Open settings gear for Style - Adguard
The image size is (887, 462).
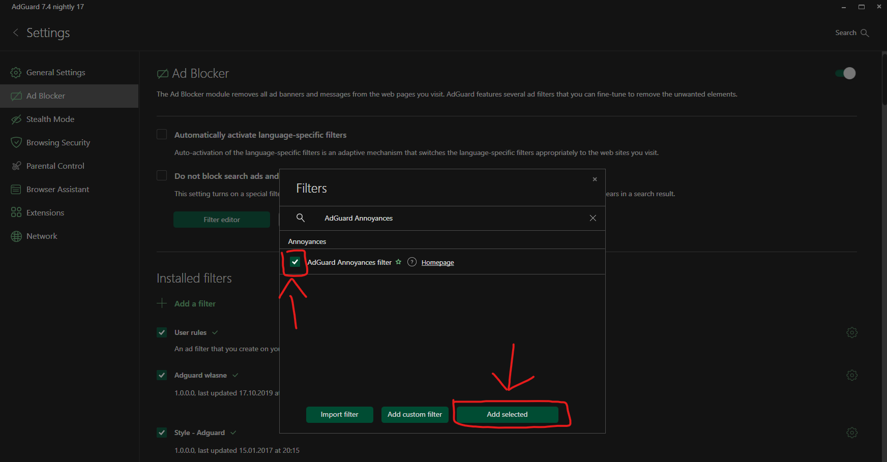tap(852, 433)
